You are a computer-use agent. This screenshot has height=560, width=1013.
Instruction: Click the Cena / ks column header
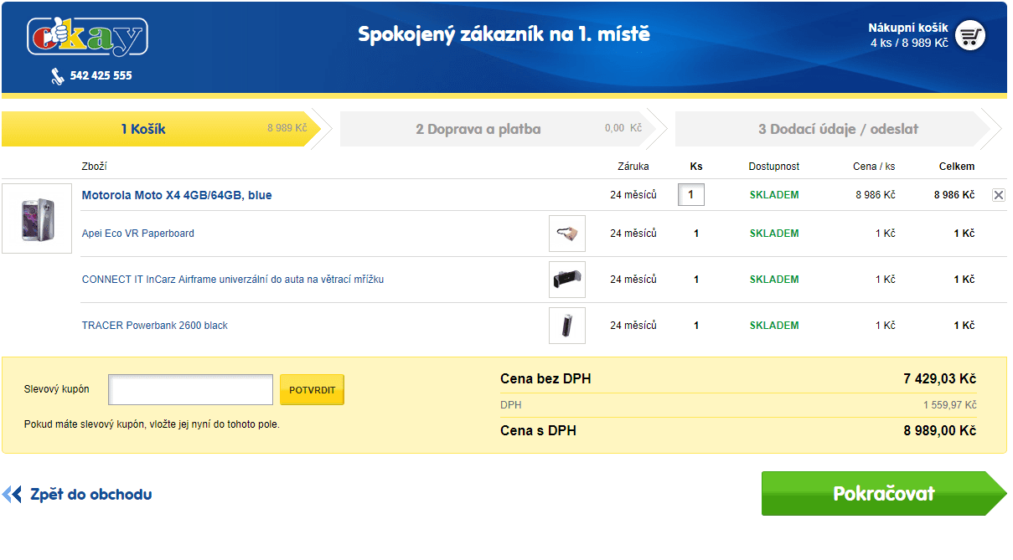click(873, 167)
